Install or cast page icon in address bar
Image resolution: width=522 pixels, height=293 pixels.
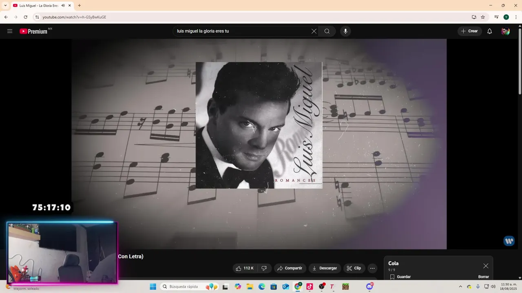pos(474,17)
